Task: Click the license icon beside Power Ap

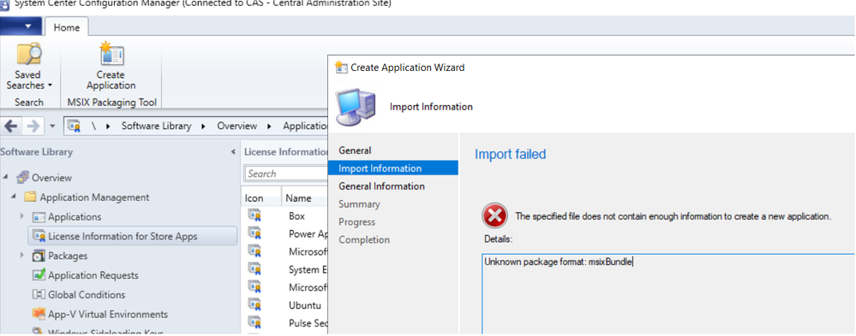Action: (x=254, y=233)
